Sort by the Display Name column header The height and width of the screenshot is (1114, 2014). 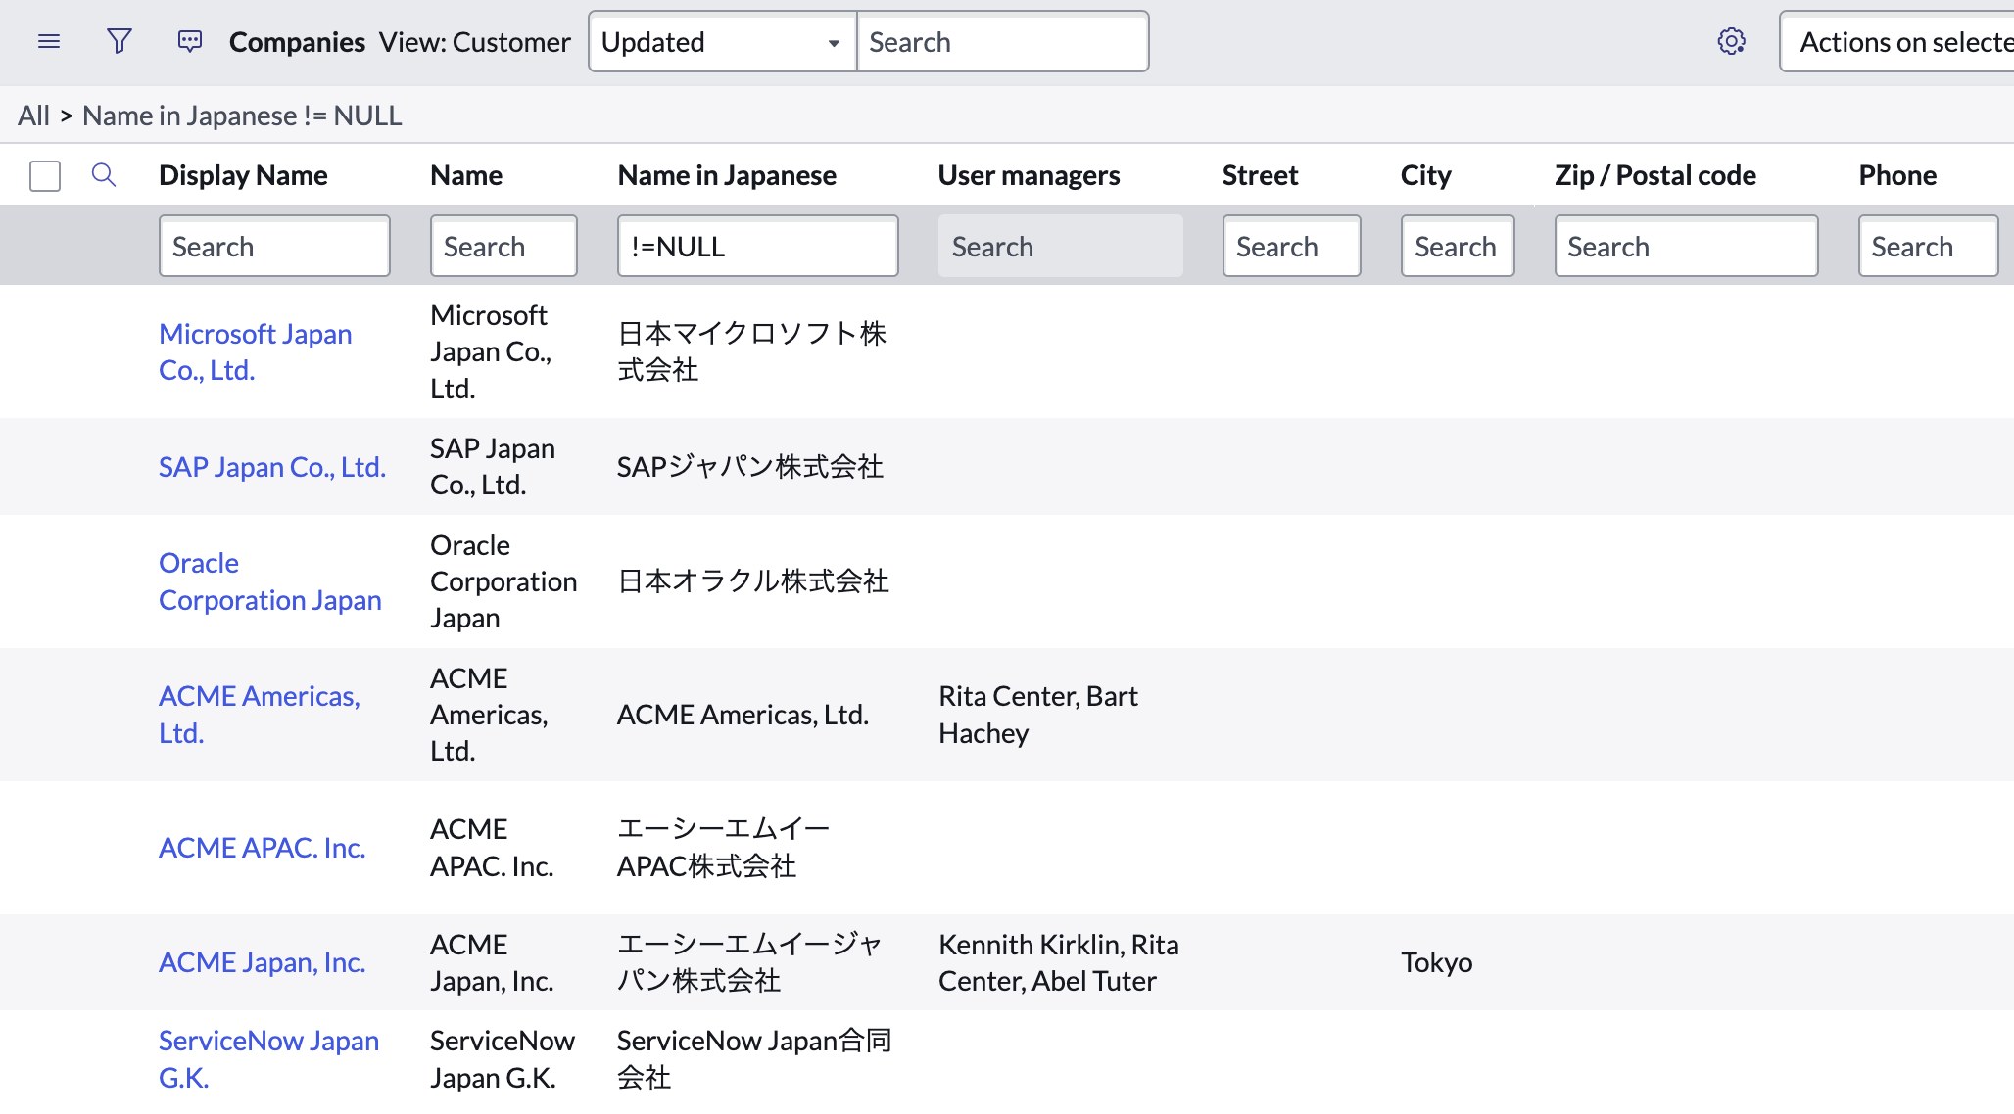tap(243, 174)
